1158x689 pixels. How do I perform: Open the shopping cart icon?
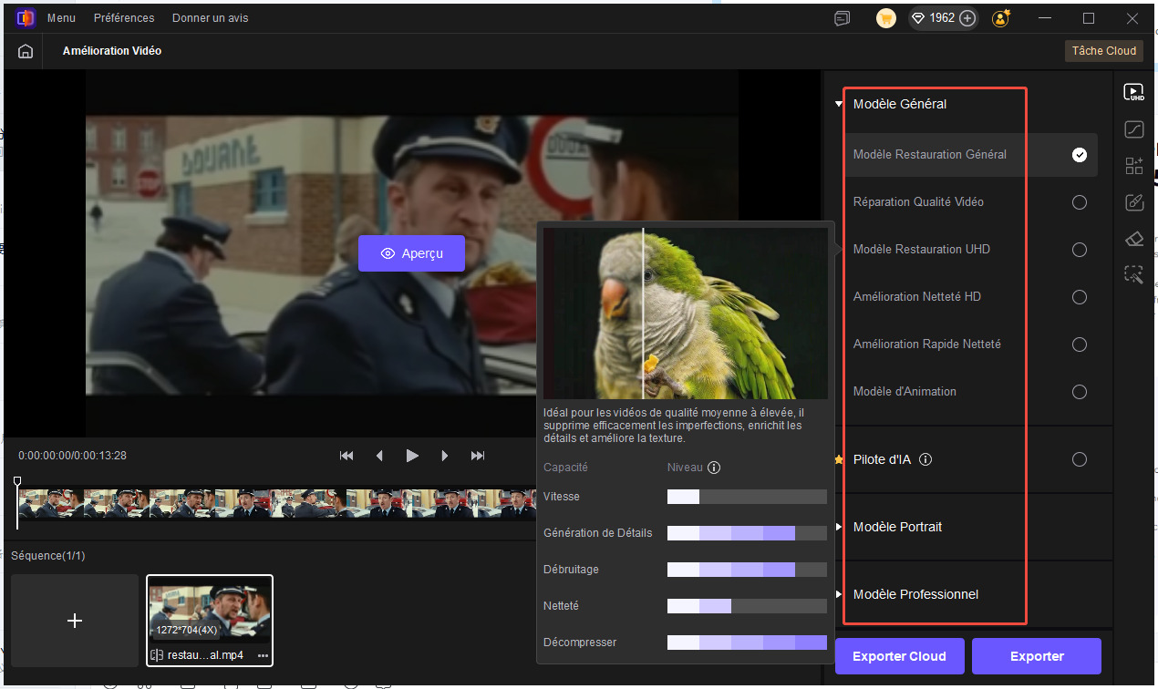pyautogui.click(x=885, y=18)
